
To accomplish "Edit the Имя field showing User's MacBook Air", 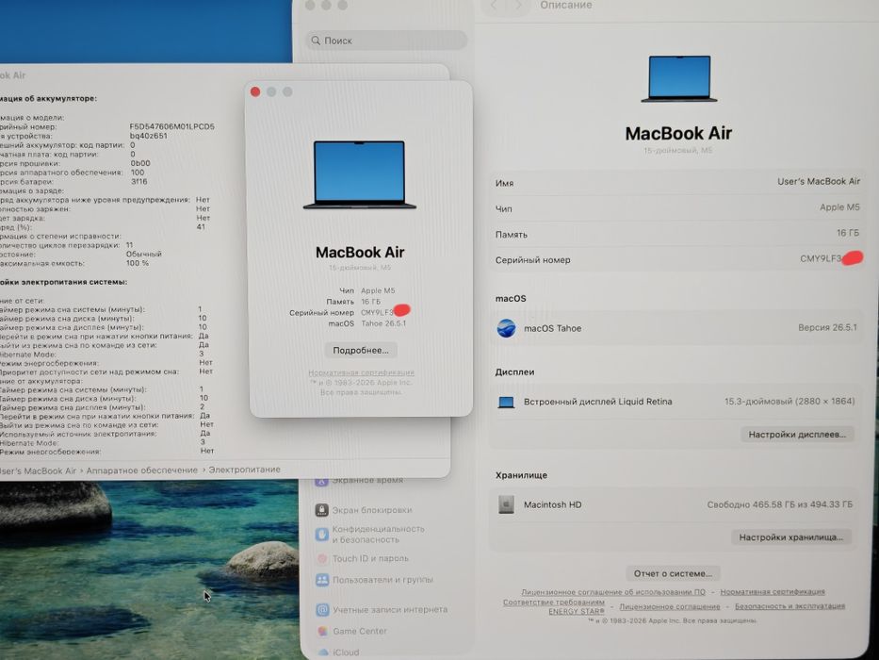I will [x=676, y=182].
